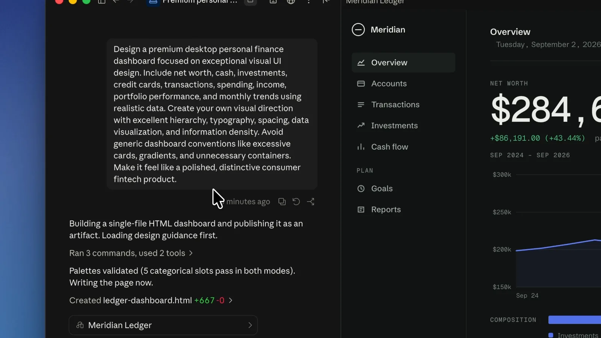Viewport: 601px width, 338px height.
Task: Click the 'NET WORTH' label
Action: point(509,83)
